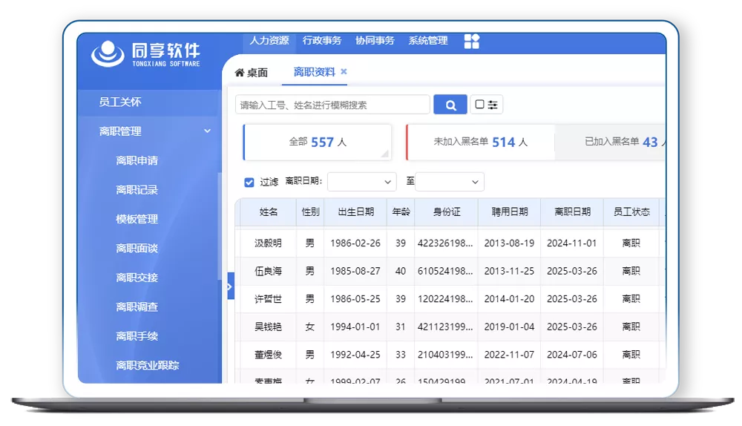Toggle the 过滤 checkbox
Screen dimensions: 742x426
pos(249,183)
